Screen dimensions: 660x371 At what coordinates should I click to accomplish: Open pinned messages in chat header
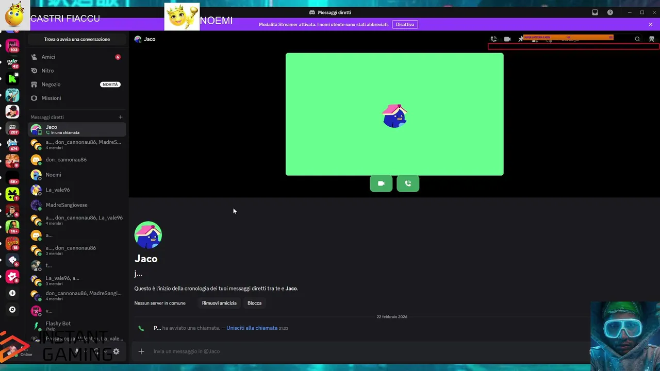pyautogui.click(x=521, y=39)
